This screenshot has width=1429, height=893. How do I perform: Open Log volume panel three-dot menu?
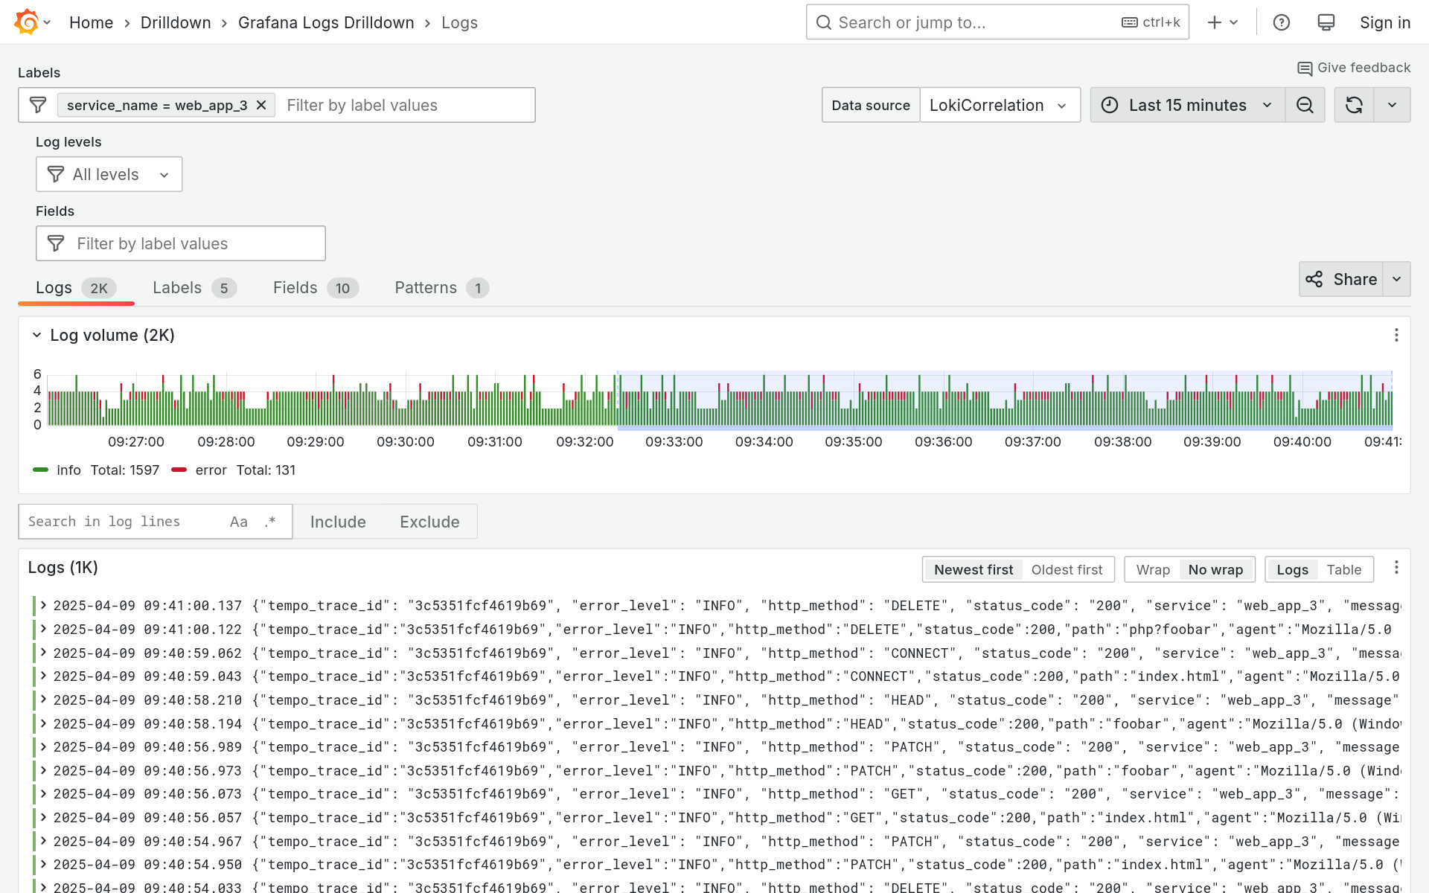coord(1396,335)
